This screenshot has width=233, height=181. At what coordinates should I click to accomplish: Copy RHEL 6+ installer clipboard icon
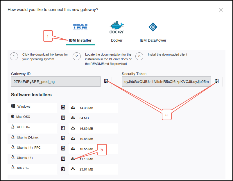click(63, 128)
